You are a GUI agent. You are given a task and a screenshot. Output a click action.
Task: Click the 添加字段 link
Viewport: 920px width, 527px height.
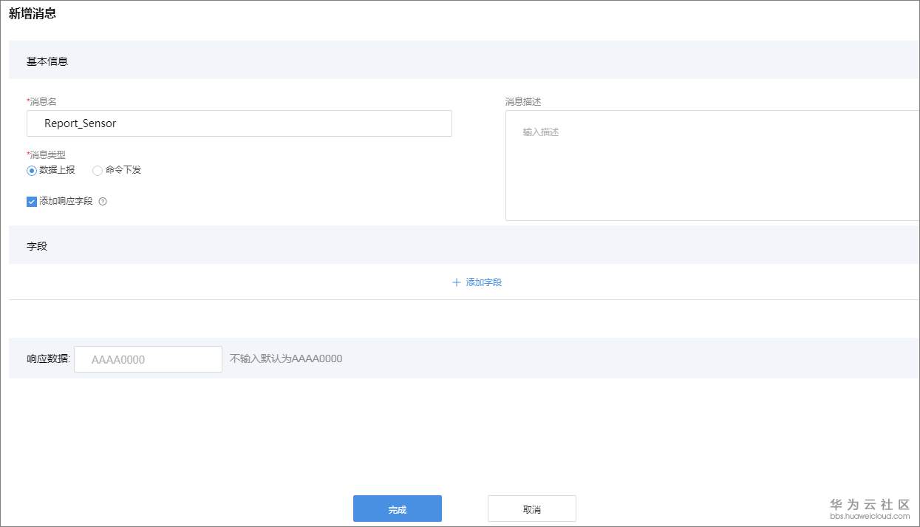click(484, 282)
